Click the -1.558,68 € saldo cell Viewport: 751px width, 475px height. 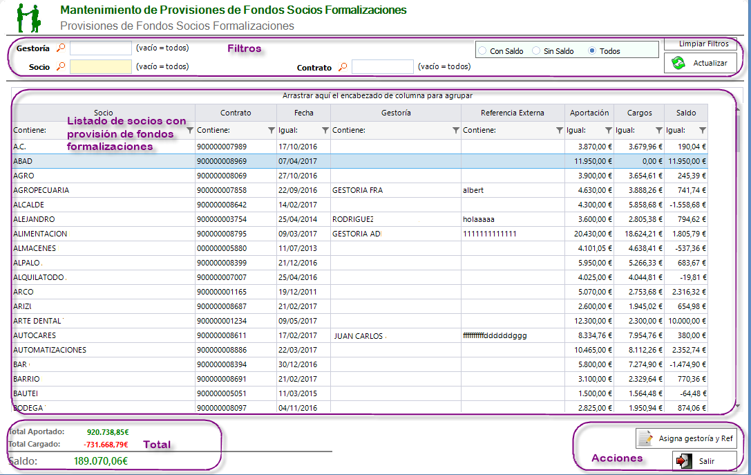tap(685, 205)
